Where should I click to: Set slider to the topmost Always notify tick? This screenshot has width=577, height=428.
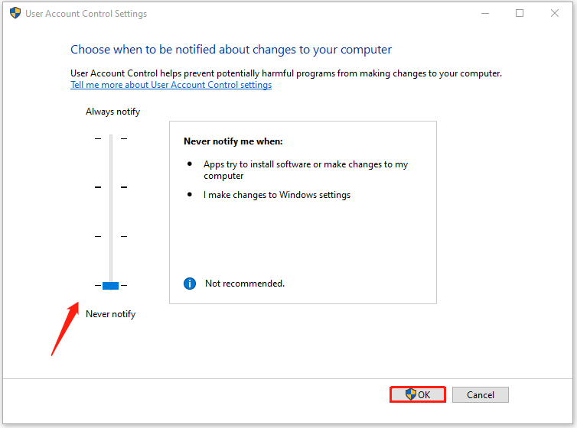(x=111, y=138)
